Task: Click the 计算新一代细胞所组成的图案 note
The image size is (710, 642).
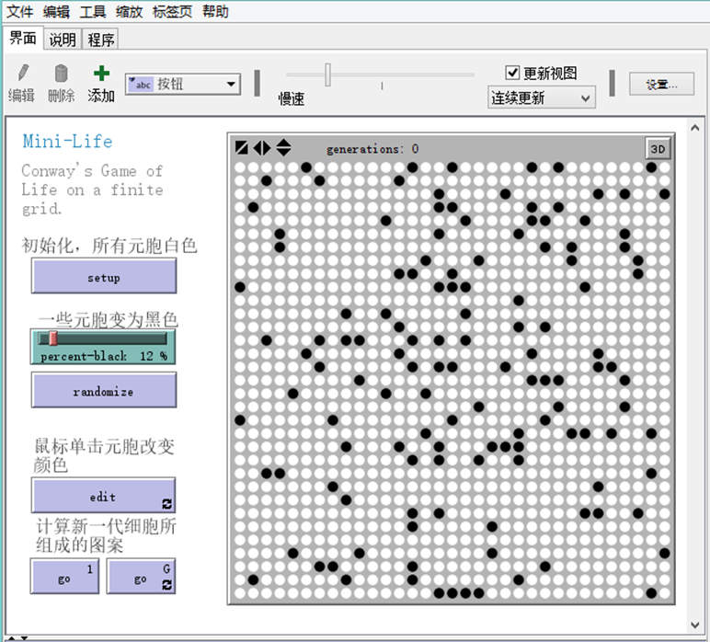Action: pos(106,535)
